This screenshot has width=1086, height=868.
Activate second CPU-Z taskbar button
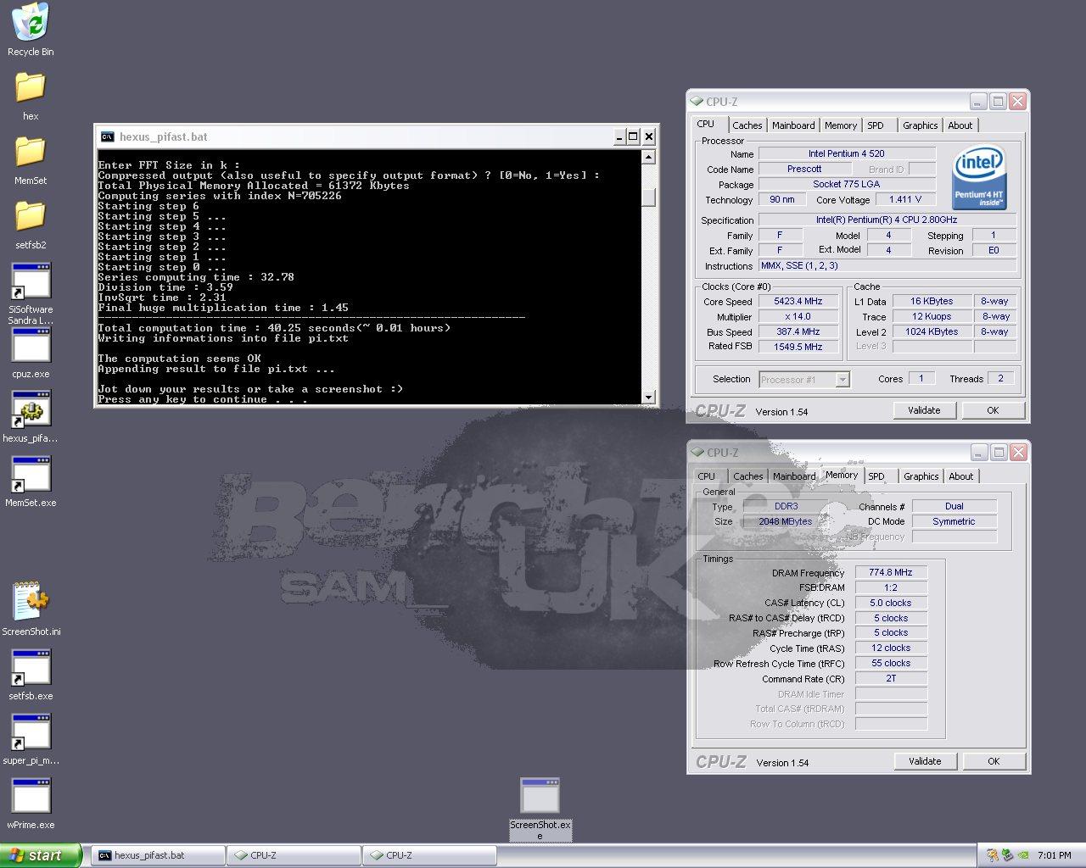click(429, 855)
